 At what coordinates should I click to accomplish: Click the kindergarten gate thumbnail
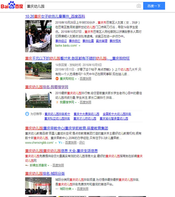38,71
